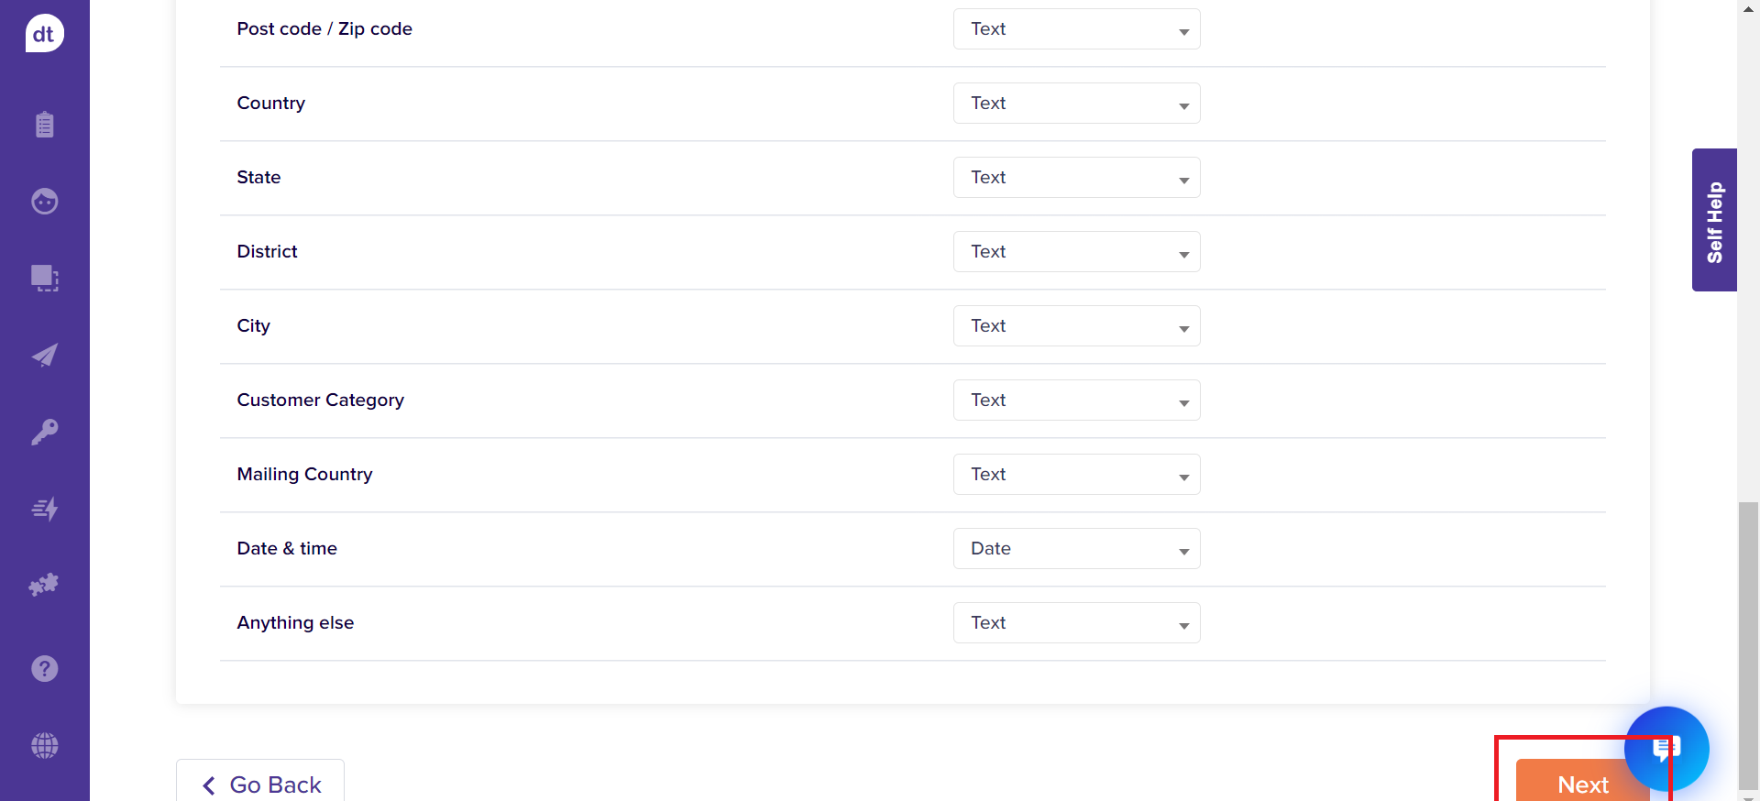Expand the Post code type dropdown

coord(1076,29)
